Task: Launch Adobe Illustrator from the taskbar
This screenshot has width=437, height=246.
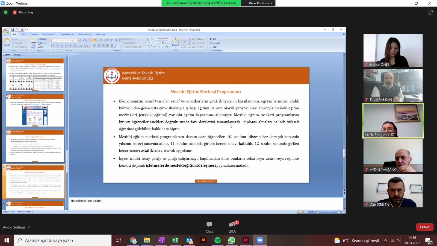Action: pyautogui.click(x=203, y=240)
